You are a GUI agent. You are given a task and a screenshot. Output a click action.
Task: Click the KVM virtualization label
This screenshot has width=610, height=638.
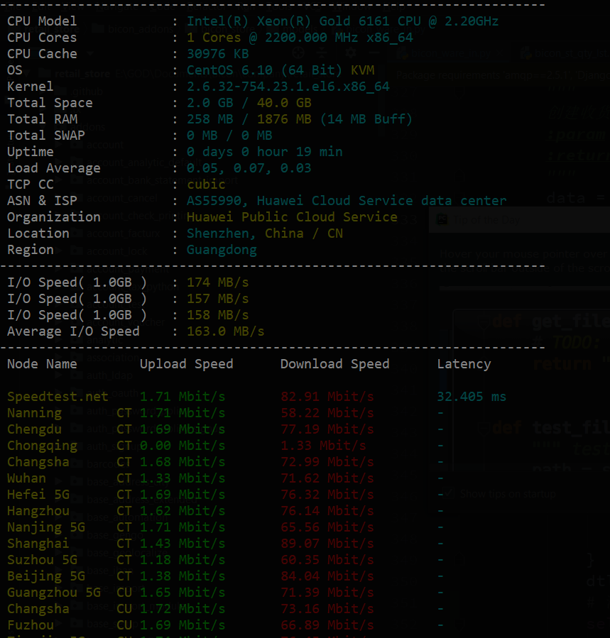[x=362, y=70]
